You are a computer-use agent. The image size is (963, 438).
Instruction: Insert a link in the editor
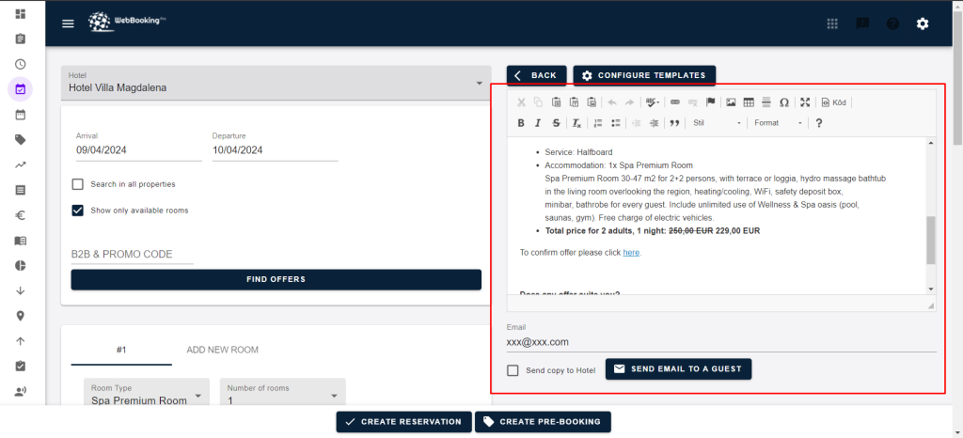(x=674, y=102)
